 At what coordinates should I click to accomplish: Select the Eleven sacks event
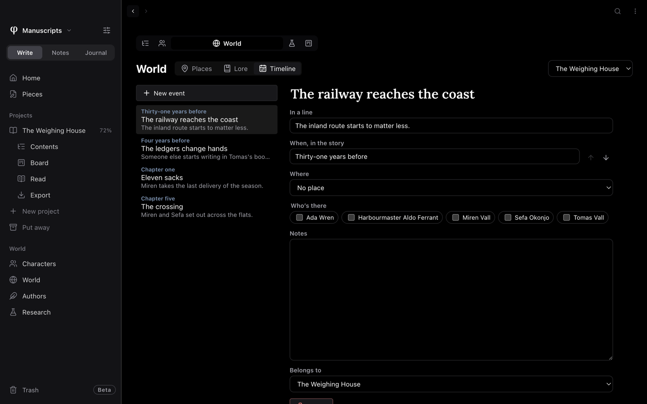click(207, 178)
